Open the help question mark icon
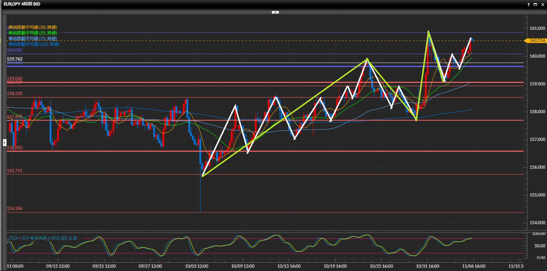 (x=528, y=5)
